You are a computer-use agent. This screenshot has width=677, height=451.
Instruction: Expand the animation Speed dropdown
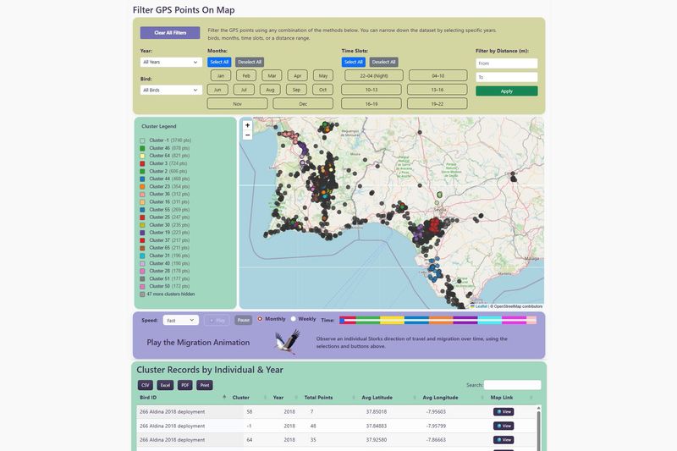pos(181,321)
